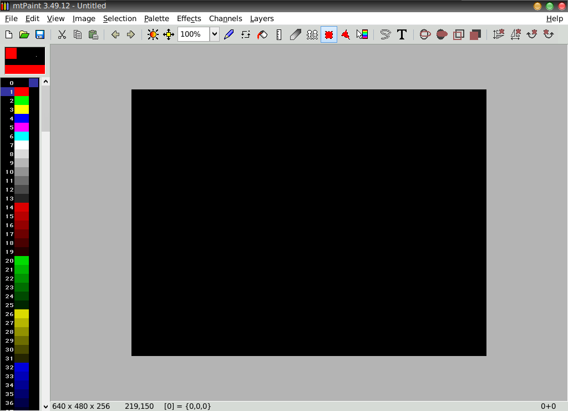The width and height of the screenshot is (568, 411).
Task: Open the Edit menu
Action: pos(32,18)
